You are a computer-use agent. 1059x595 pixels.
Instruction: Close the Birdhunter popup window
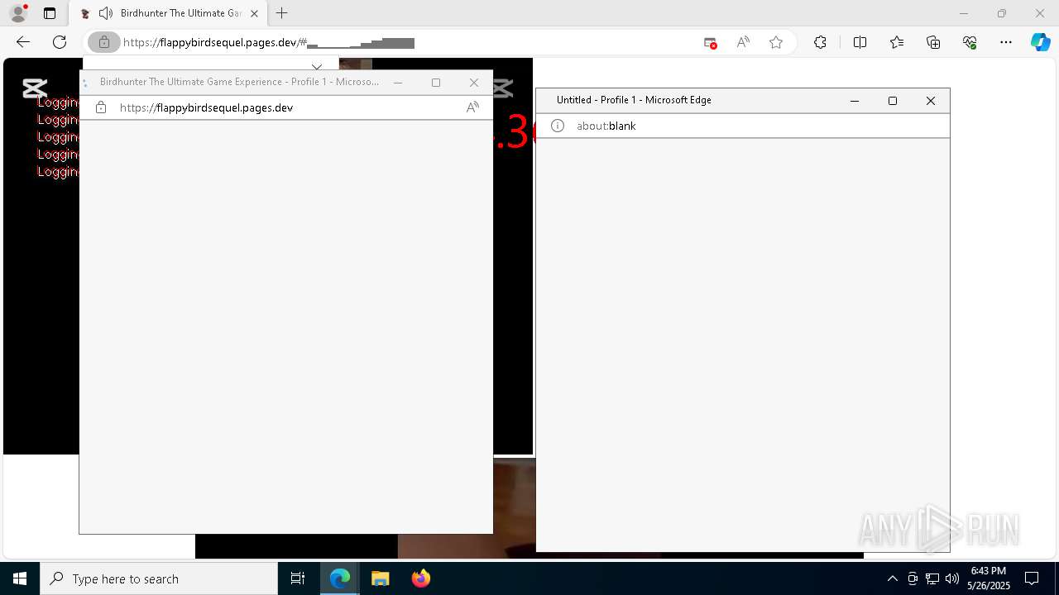click(x=474, y=83)
